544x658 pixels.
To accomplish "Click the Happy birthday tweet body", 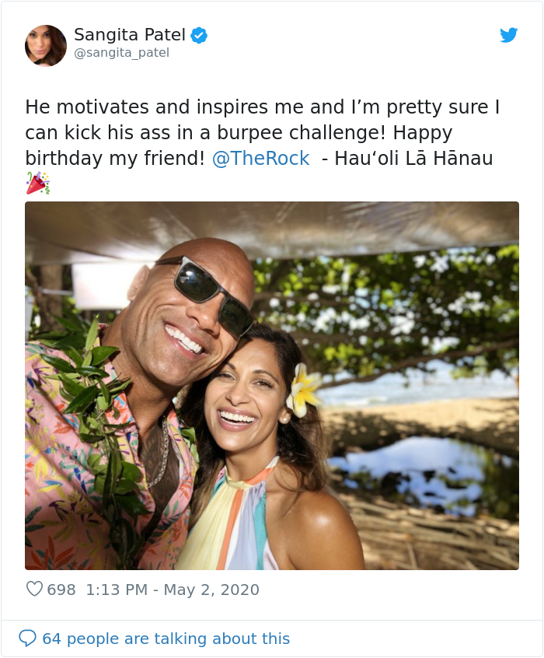I will pyautogui.click(x=233, y=132).
